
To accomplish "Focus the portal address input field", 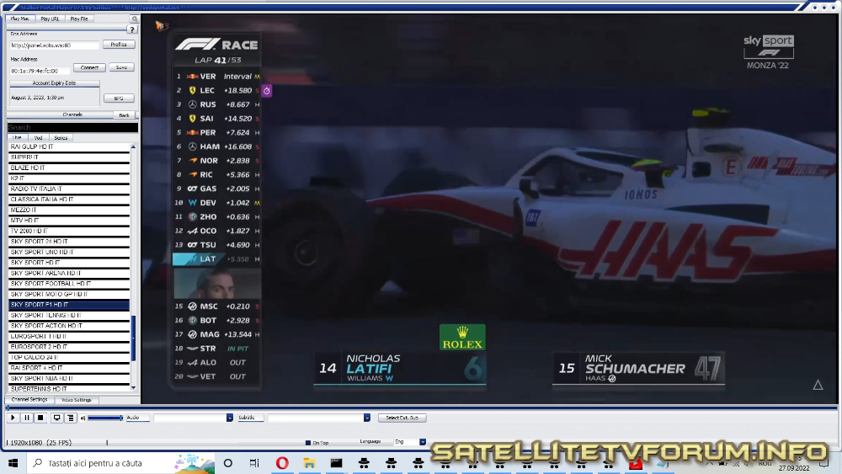I will (x=54, y=45).
